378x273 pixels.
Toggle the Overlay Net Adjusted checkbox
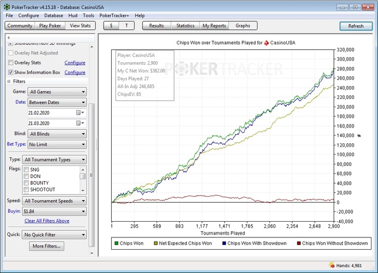click(11, 53)
